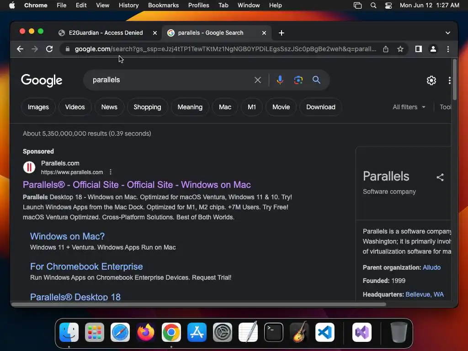Click the vertical page scrollbar
Screen dimensions: 468x351
455,80
